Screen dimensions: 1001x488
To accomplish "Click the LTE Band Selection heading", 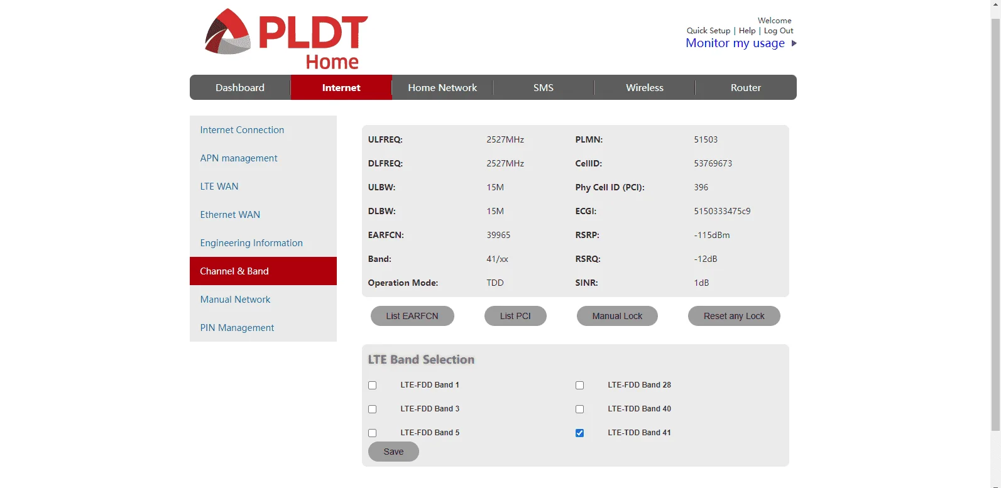I will [x=421, y=359].
